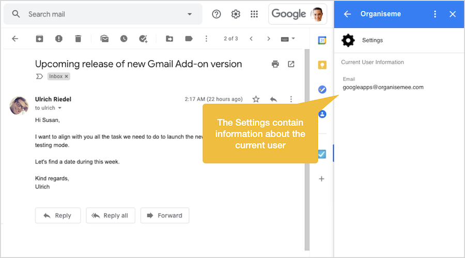Get more add-ons plus icon
465x258 pixels.
pyautogui.click(x=321, y=179)
